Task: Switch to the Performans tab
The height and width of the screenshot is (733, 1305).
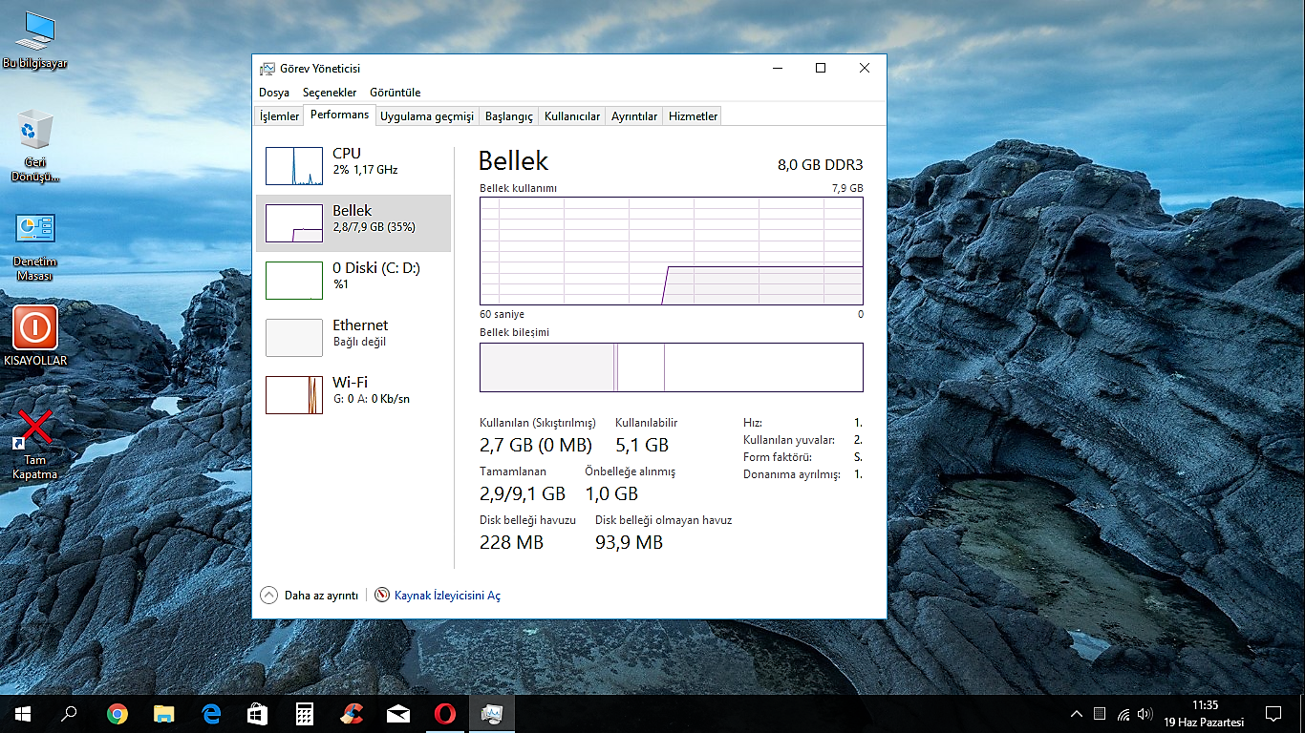Action: point(339,115)
